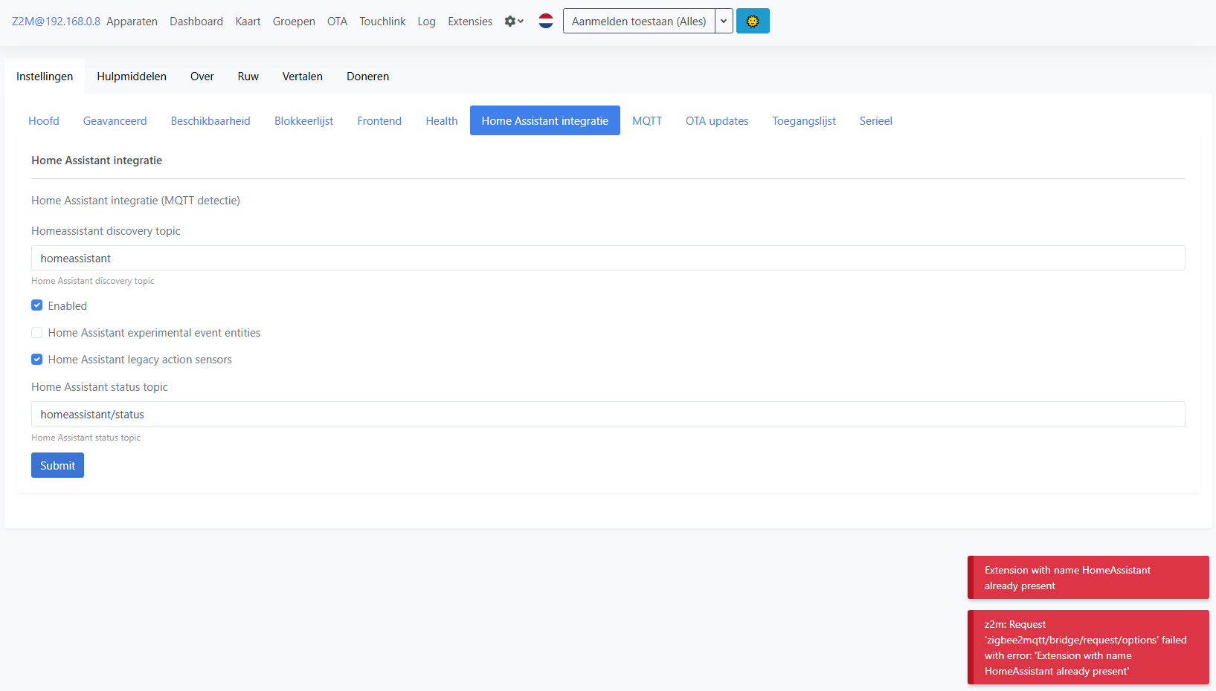
Task: Submit the Home Assistant integration settings
Action: click(x=57, y=464)
